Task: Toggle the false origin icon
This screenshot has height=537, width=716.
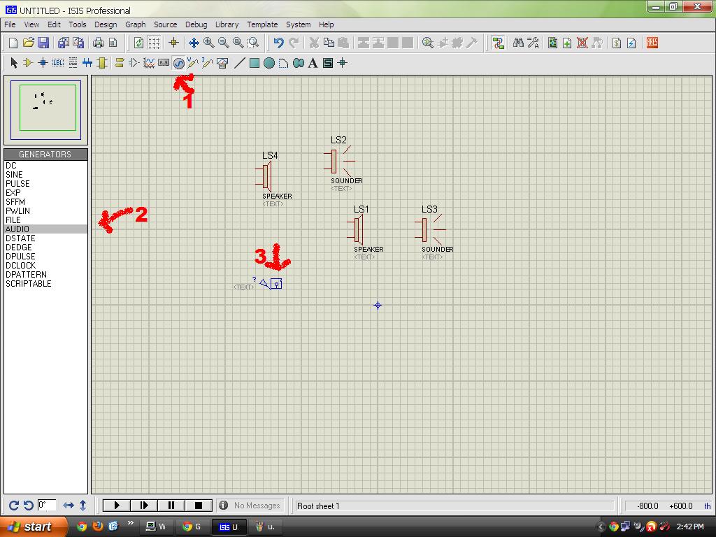Action: point(173,43)
